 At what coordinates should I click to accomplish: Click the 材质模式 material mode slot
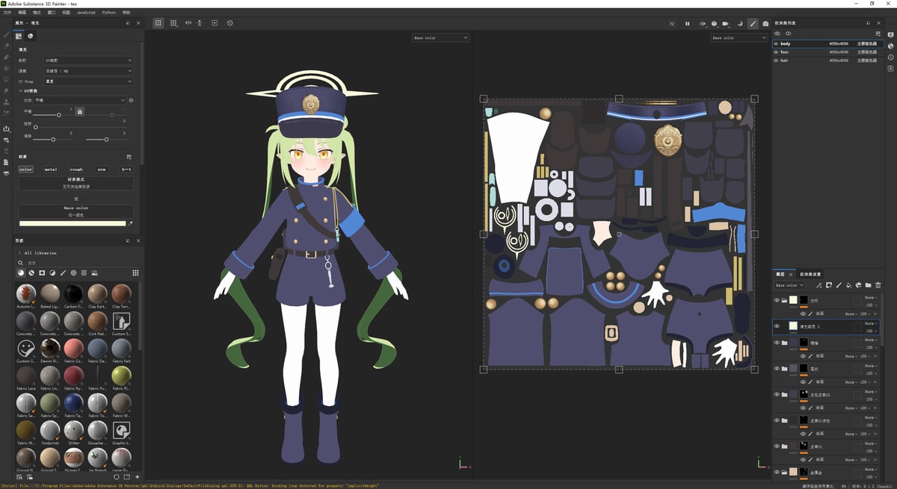coord(76,183)
